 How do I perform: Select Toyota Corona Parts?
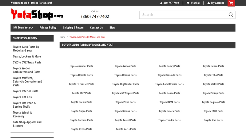[125, 75]
